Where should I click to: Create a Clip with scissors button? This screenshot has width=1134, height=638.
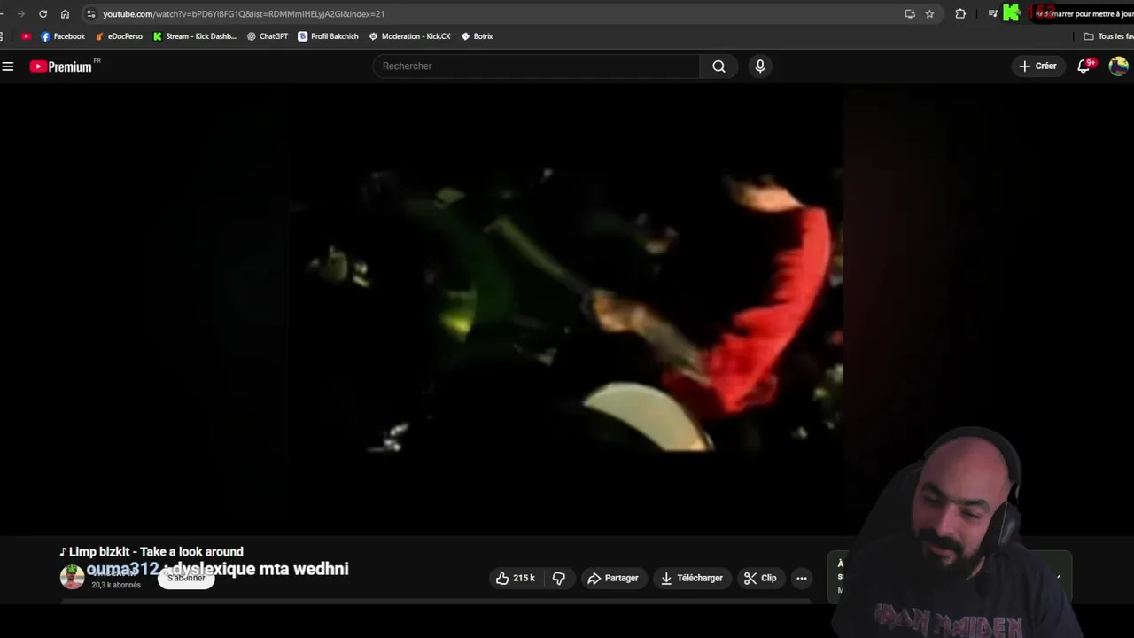760,578
